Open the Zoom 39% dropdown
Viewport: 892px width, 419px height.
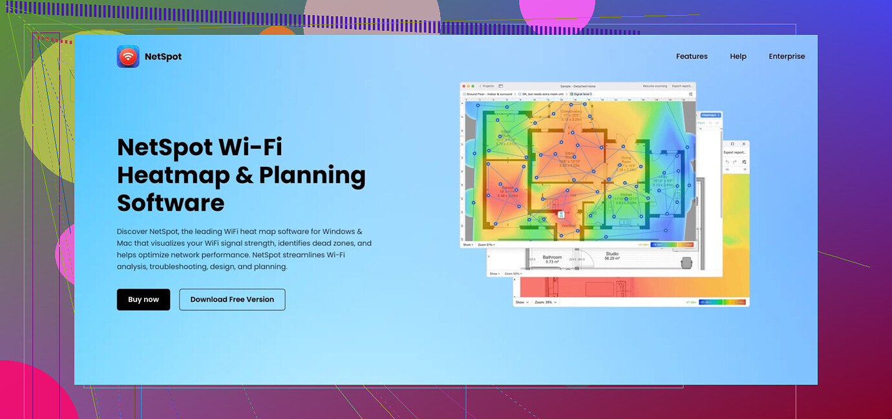pos(545,302)
